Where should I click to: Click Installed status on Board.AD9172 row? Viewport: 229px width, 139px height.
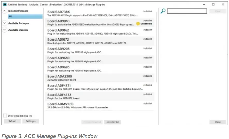[x=147, y=39]
